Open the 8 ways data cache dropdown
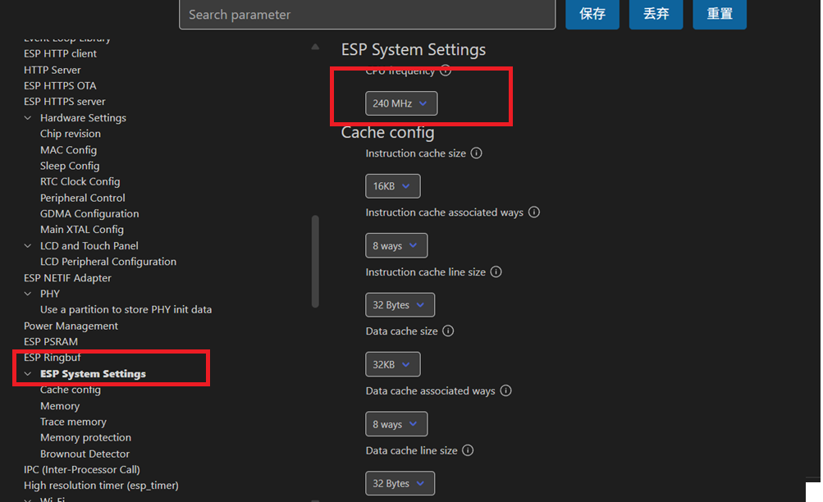 point(396,424)
